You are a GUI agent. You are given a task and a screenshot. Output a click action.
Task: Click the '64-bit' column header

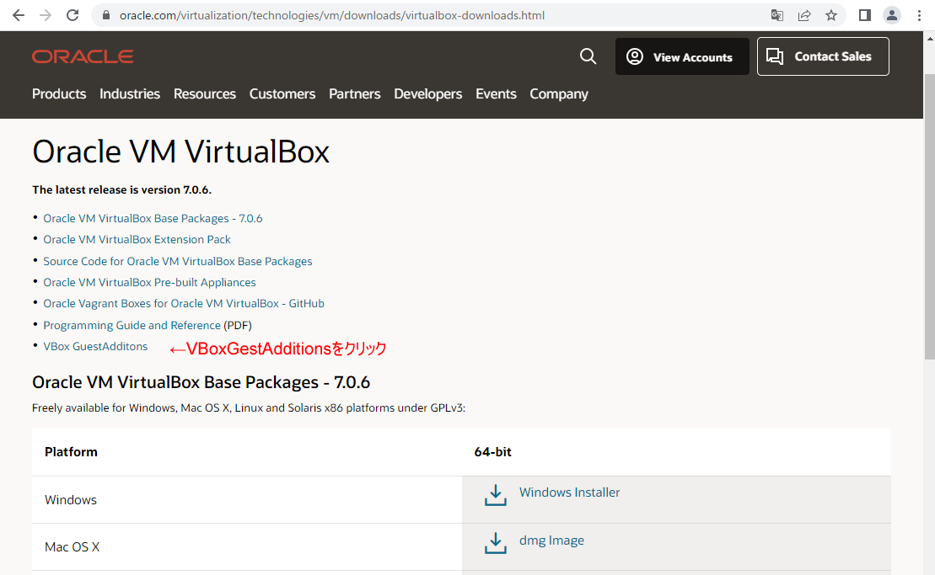coord(492,452)
